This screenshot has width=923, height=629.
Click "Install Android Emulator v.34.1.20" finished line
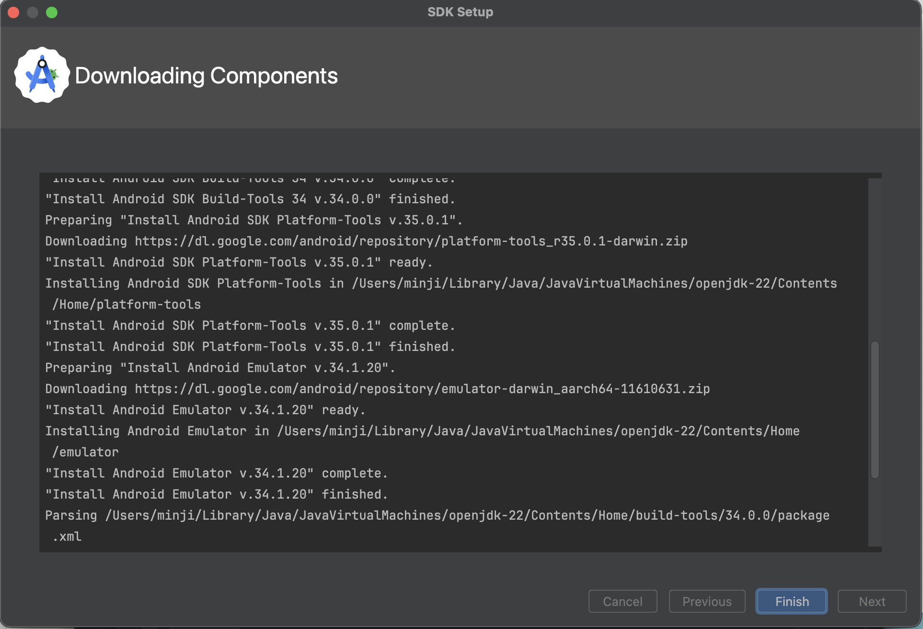(x=217, y=494)
